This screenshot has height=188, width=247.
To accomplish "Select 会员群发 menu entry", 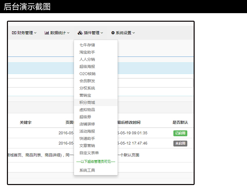I will tap(96, 81).
